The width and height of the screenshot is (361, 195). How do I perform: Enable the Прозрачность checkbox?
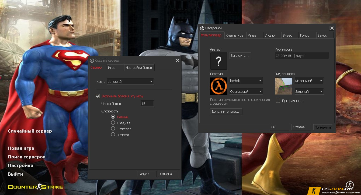(x=278, y=101)
